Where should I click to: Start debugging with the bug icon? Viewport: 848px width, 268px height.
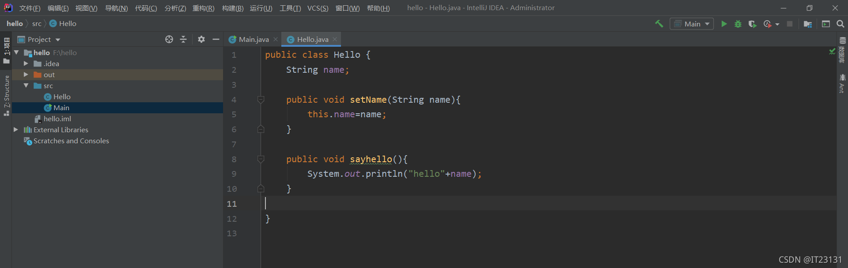point(738,24)
